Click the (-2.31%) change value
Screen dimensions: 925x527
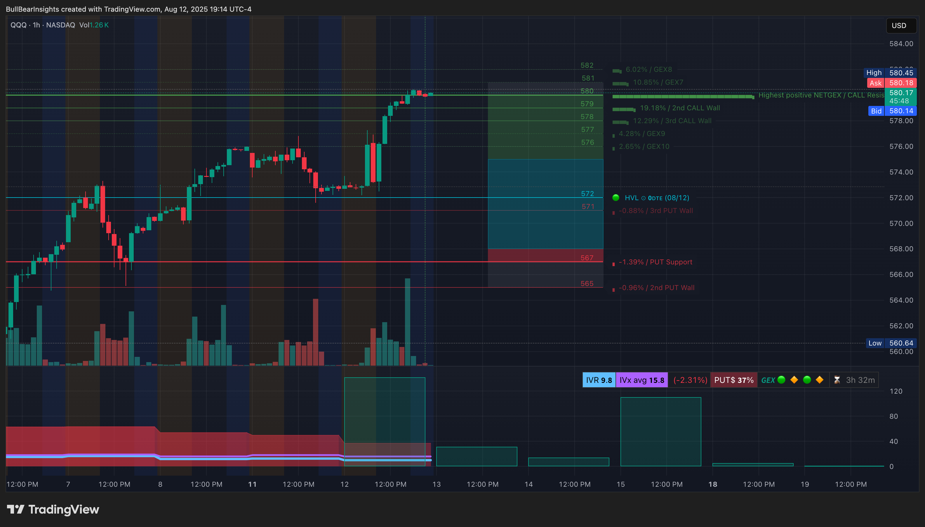coord(690,380)
